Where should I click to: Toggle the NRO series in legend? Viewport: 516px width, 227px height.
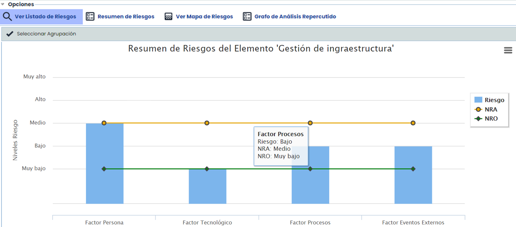[491, 119]
